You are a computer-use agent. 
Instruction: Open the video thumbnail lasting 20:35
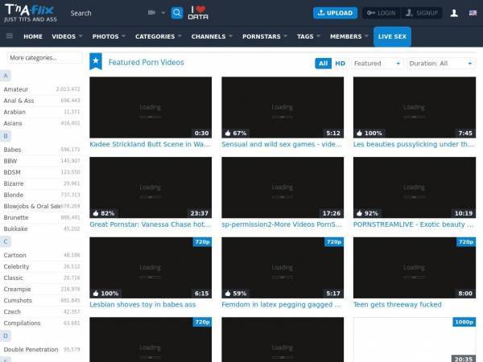(415, 339)
